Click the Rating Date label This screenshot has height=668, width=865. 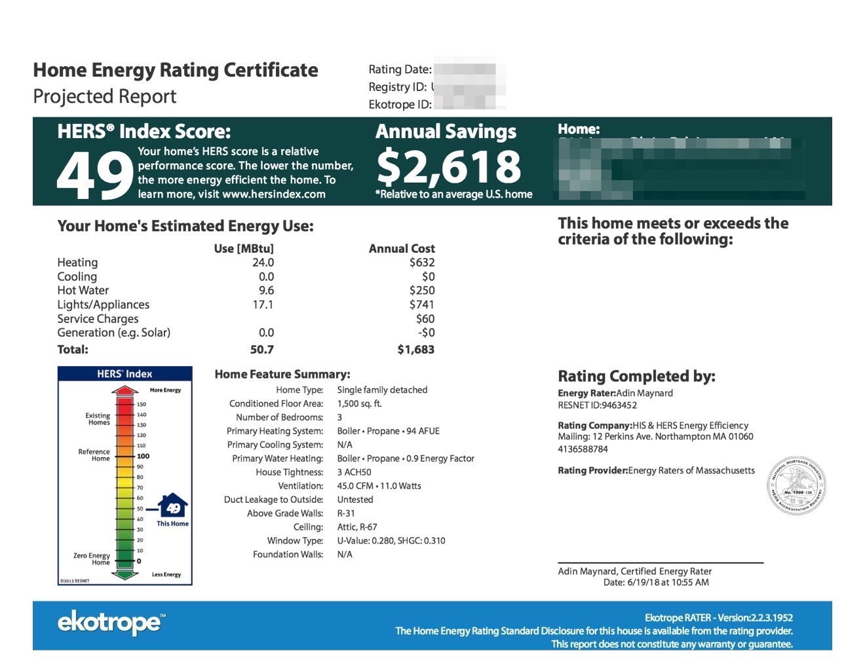(400, 69)
